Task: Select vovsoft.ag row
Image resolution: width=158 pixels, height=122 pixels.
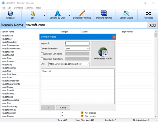Action: tap(7, 65)
